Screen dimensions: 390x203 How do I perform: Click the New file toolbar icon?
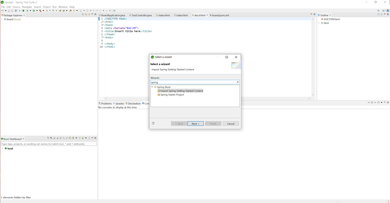click(2, 11)
